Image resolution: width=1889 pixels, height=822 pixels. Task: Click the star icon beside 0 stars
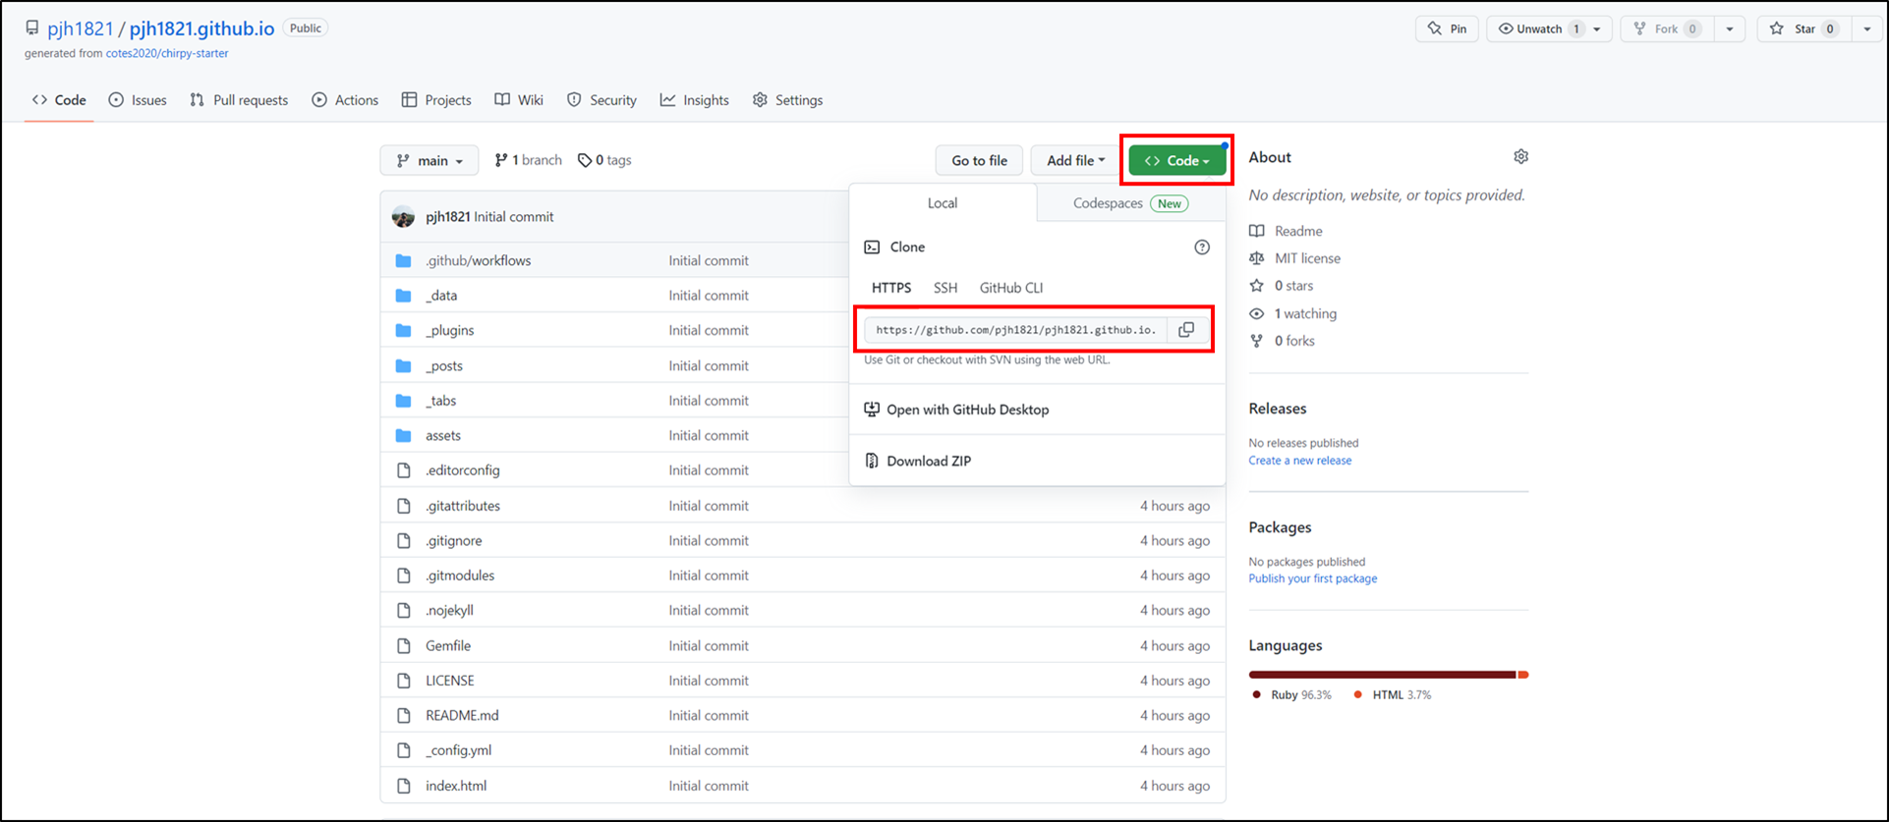pos(1256,286)
